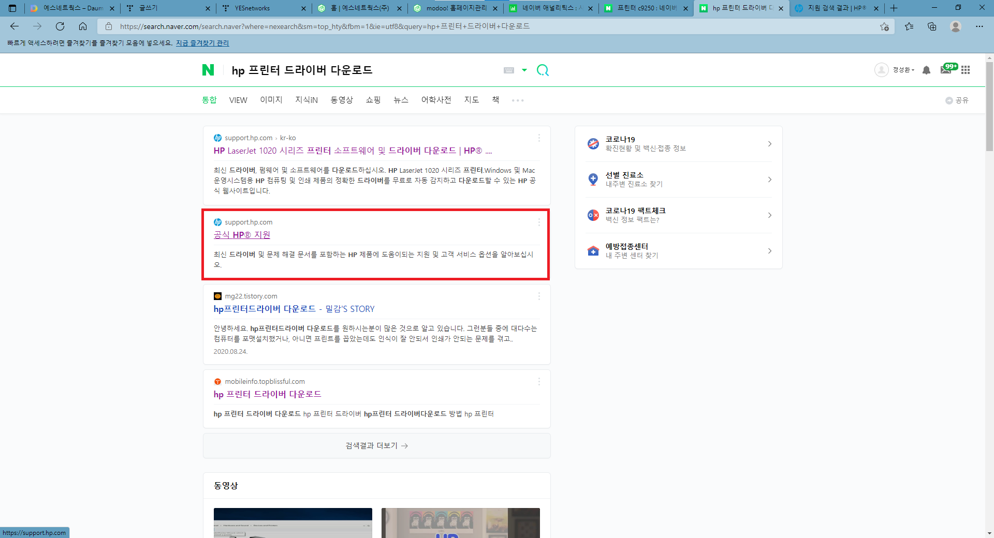Open the on-screen keyboard icon in search box
Screen dimensions: 994x538
click(509, 70)
